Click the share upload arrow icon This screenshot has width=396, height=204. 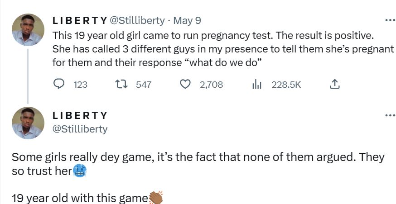[334, 84]
